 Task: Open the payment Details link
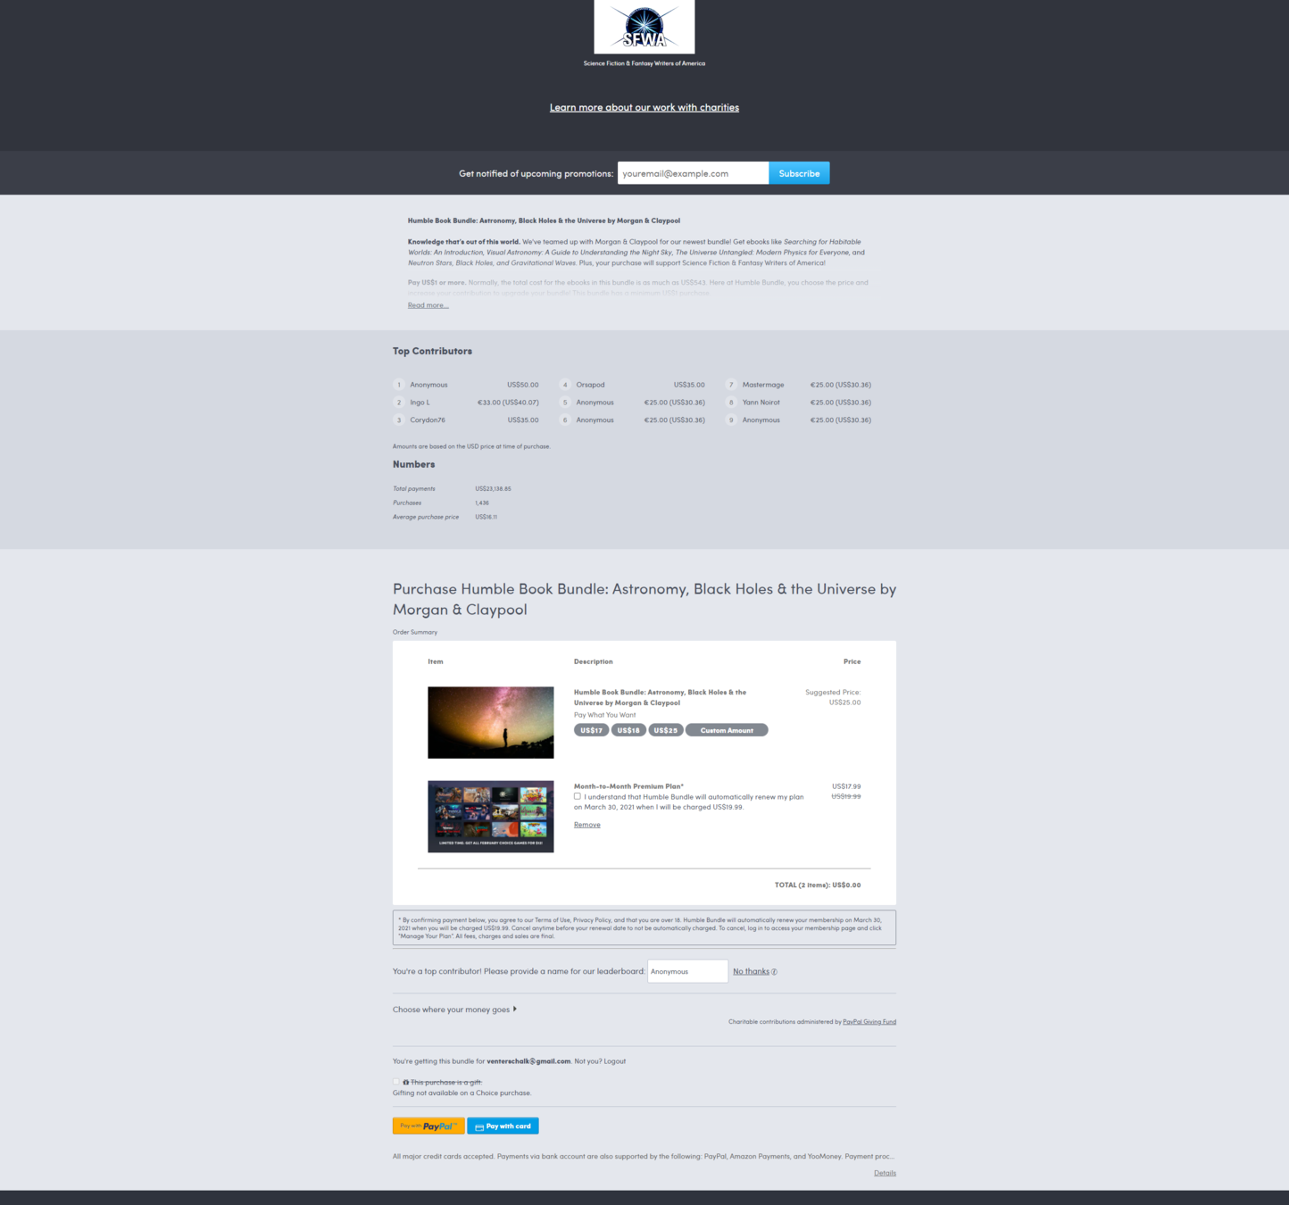885,1173
